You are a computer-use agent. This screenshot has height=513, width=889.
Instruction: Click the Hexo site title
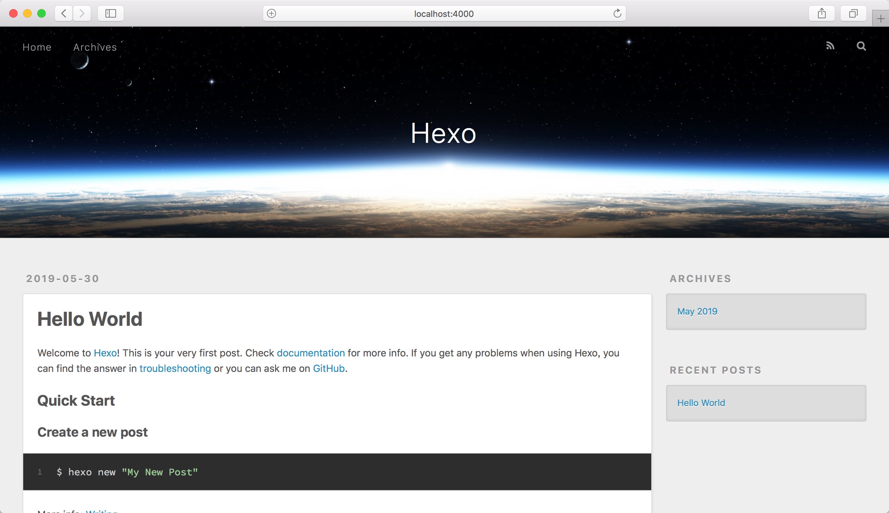(443, 133)
